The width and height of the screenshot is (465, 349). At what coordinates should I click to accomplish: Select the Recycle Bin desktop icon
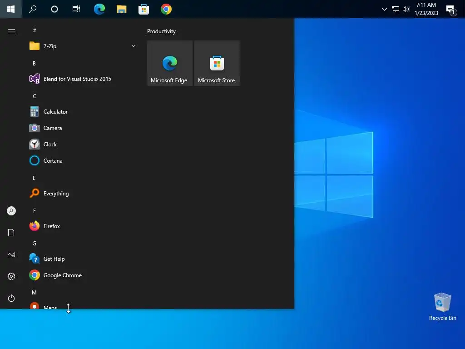coord(442,307)
